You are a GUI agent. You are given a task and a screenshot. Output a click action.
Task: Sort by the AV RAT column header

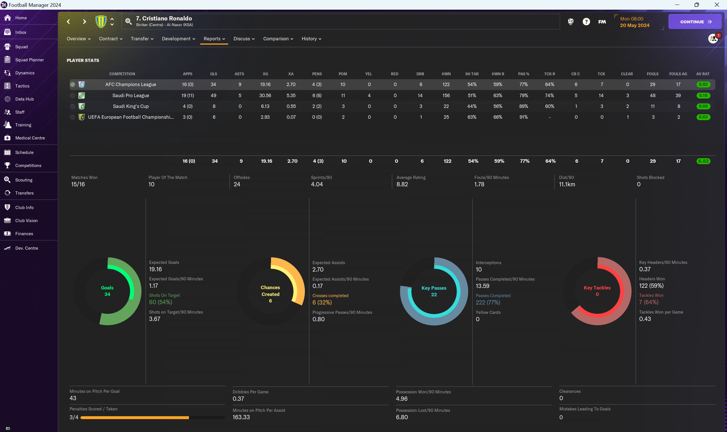pos(703,74)
